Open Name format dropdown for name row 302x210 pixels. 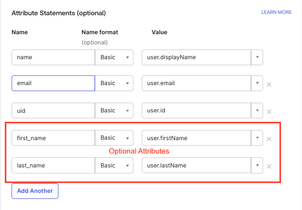pos(114,57)
